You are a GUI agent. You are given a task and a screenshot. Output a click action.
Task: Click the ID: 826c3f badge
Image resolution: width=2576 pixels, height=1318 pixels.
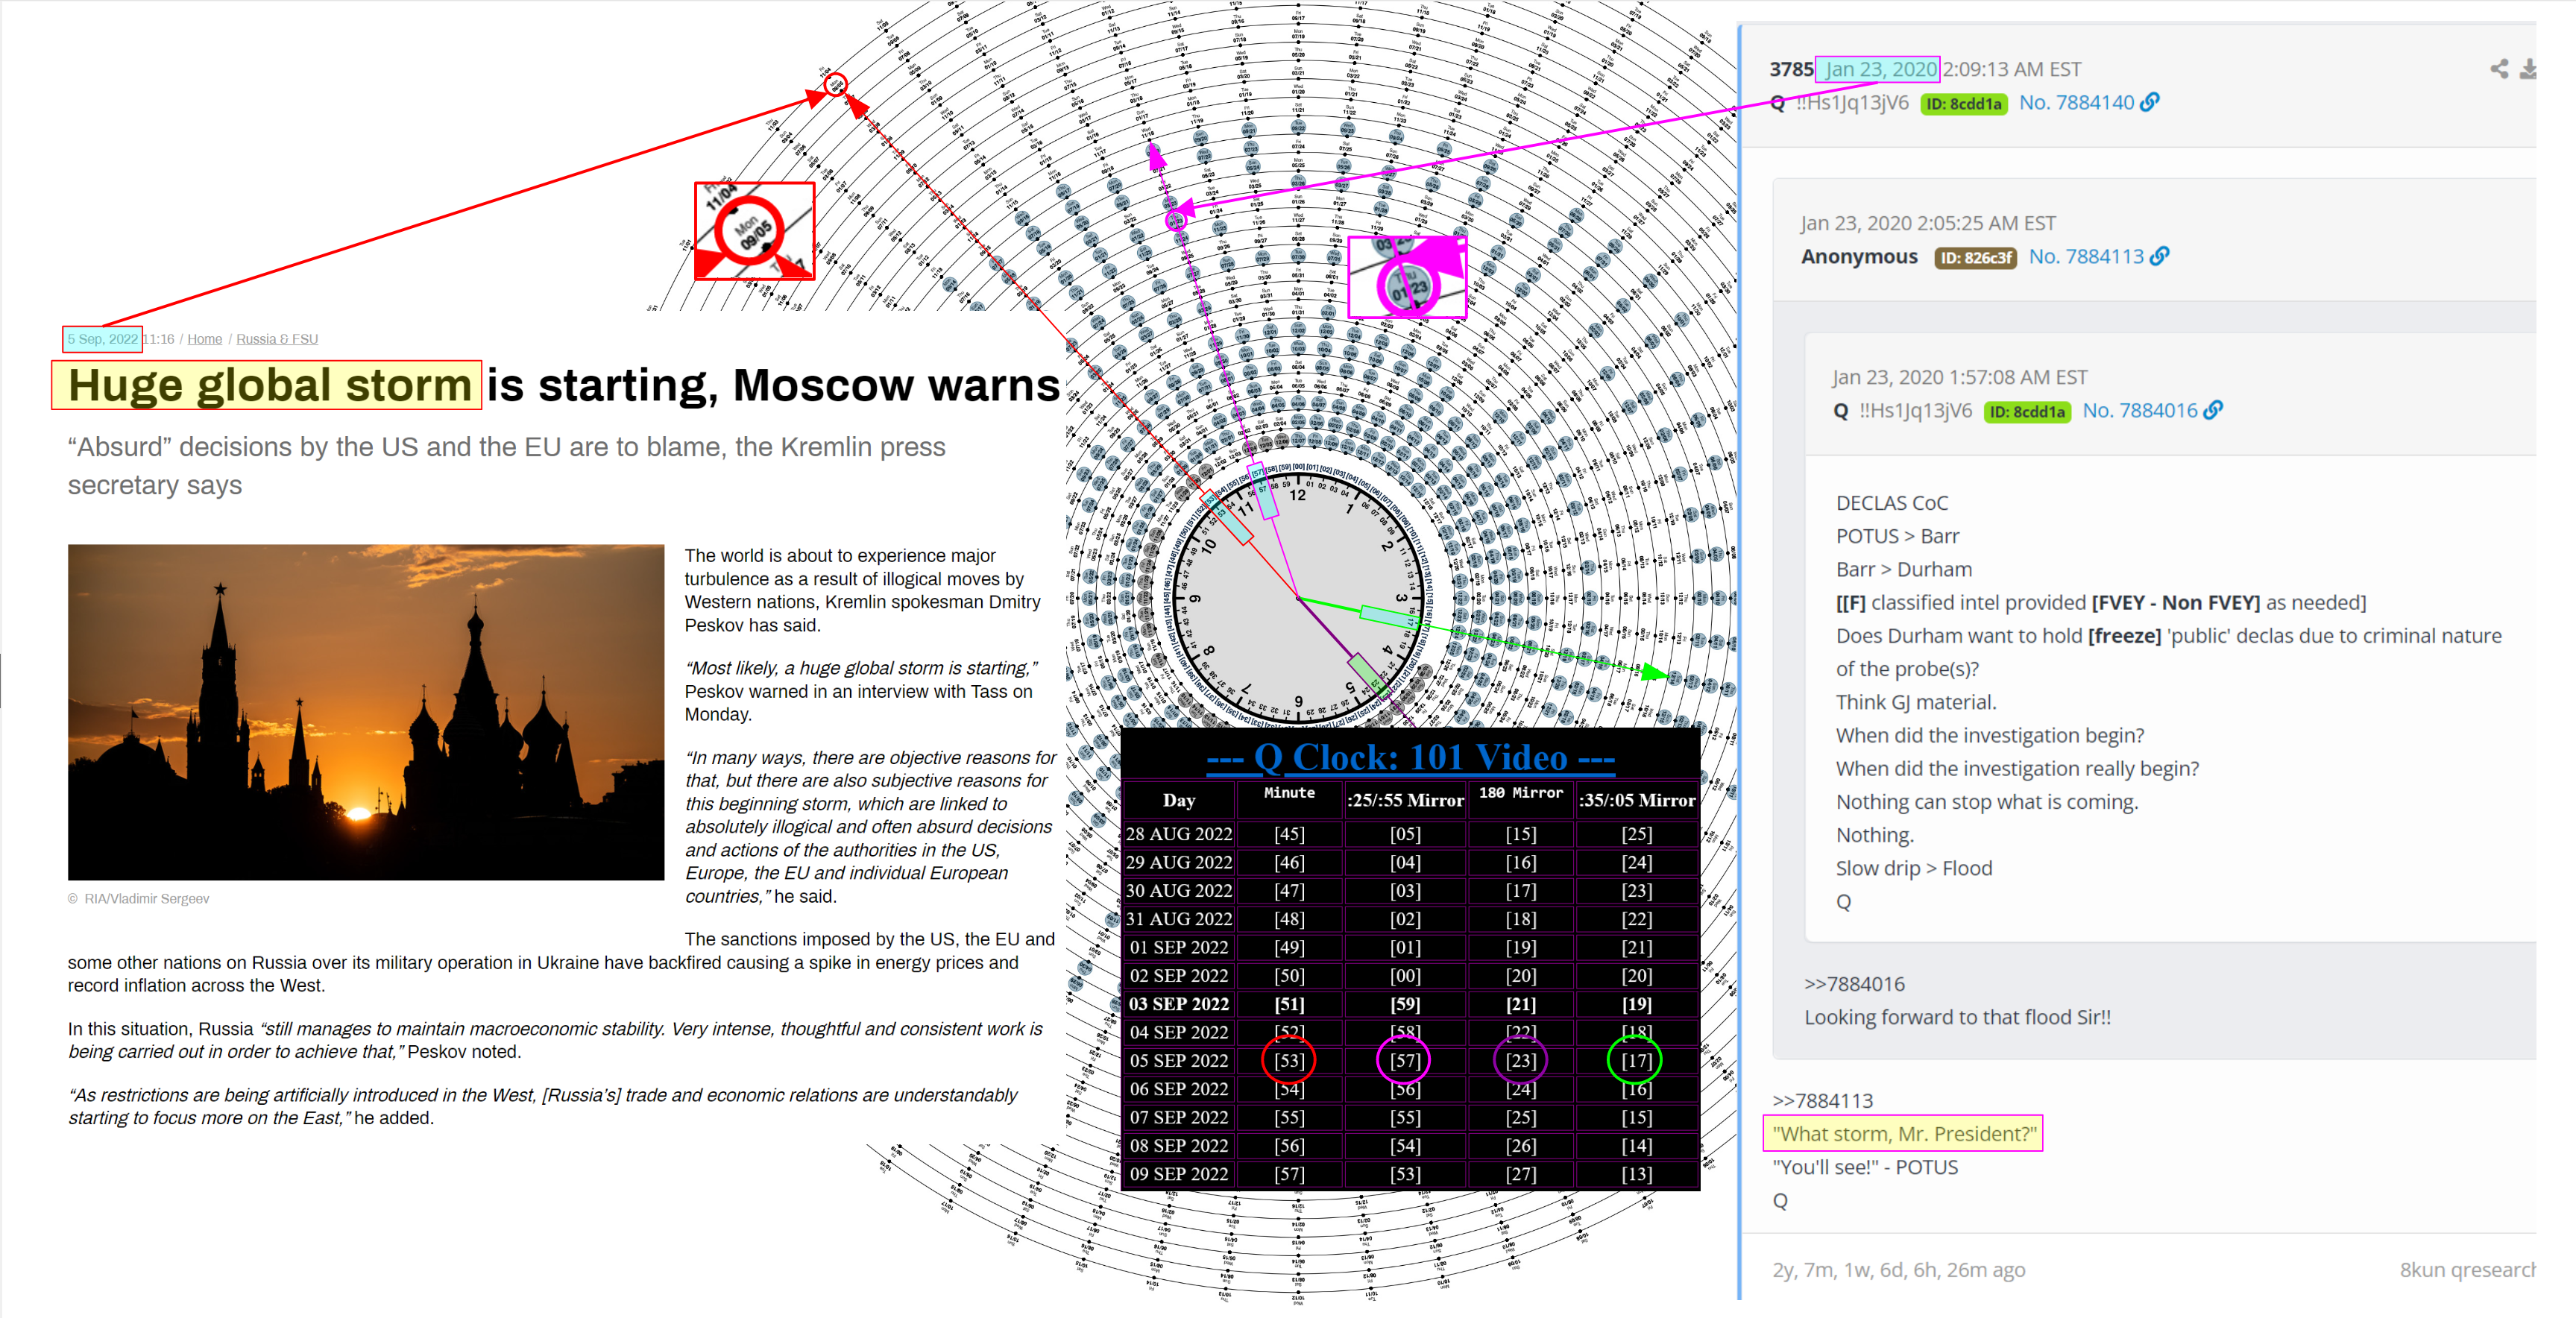click(1975, 257)
